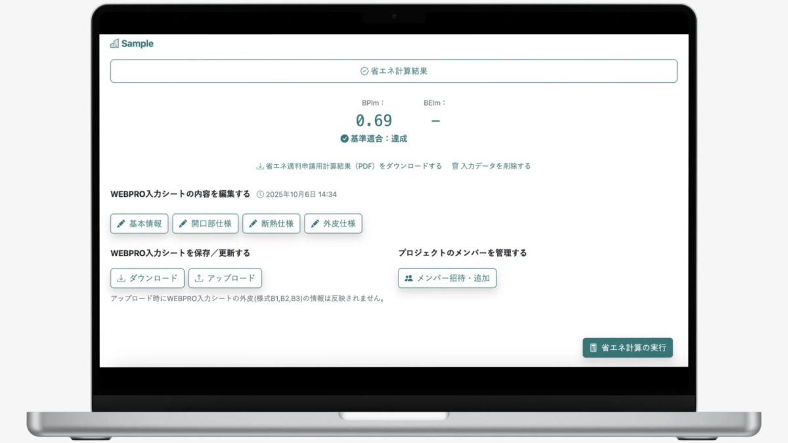The height and width of the screenshot is (443, 788).
Task: Click the 基準適合：達成 check badge
Action: click(x=374, y=138)
